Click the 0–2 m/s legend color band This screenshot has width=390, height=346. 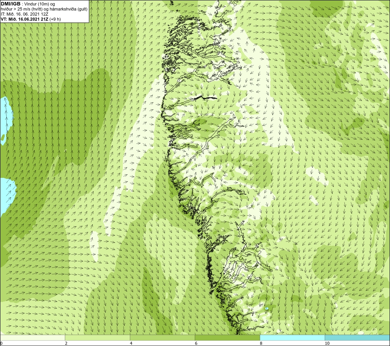(x=32, y=337)
